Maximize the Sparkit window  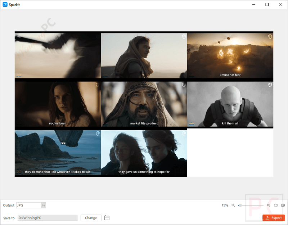(x=267, y=4)
